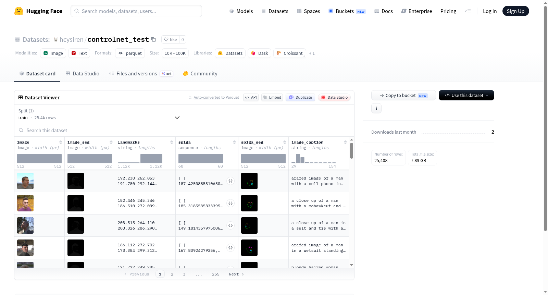
Task: Go to pagination page 3
Action: point(184,274)
